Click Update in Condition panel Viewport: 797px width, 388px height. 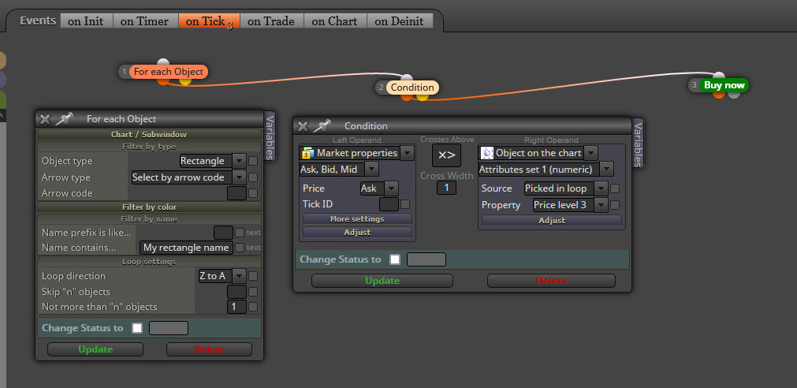[x=382, y=281]
